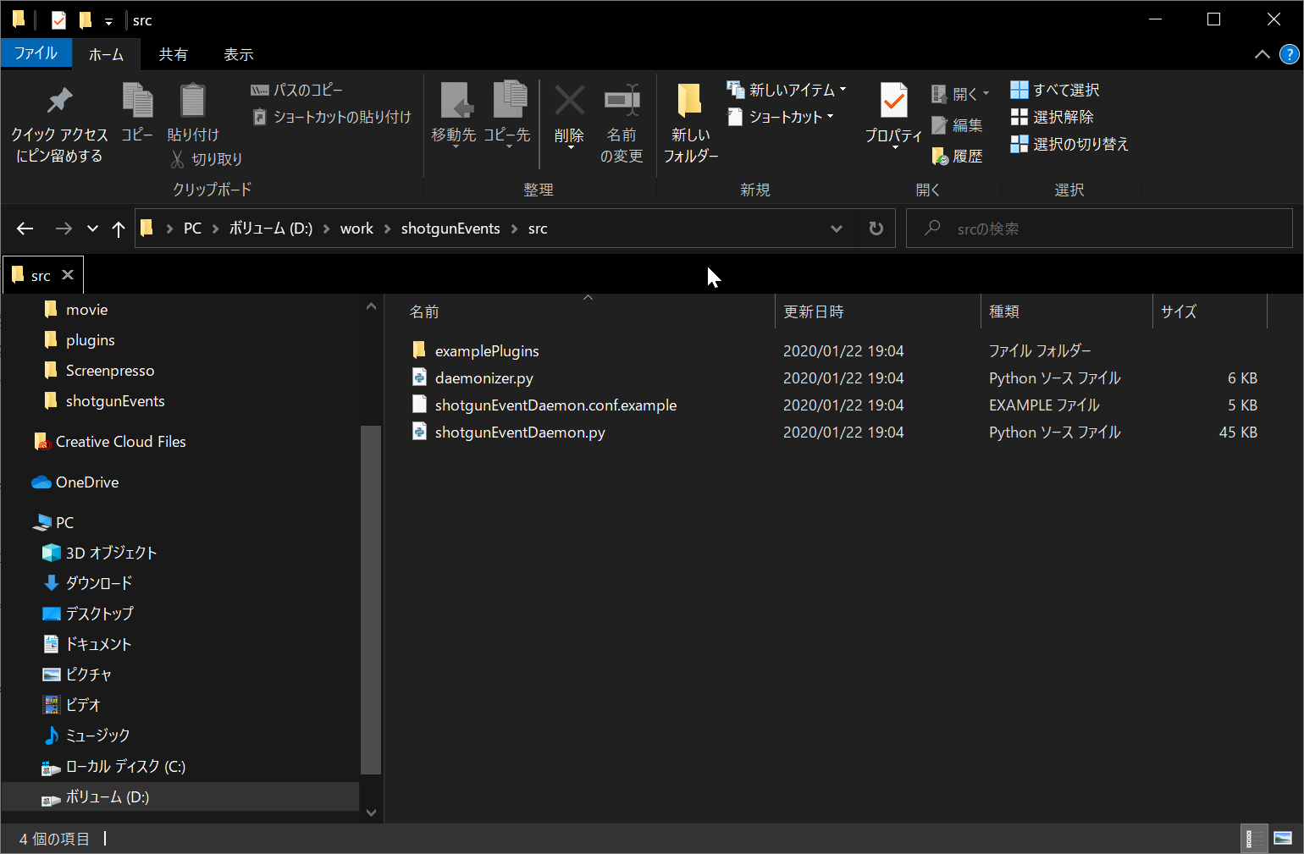
Task: Sort by Name (名前) column header
Action: click(588, 311)
